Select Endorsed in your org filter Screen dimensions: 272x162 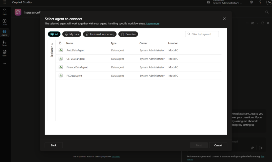(x=100, y=34)
